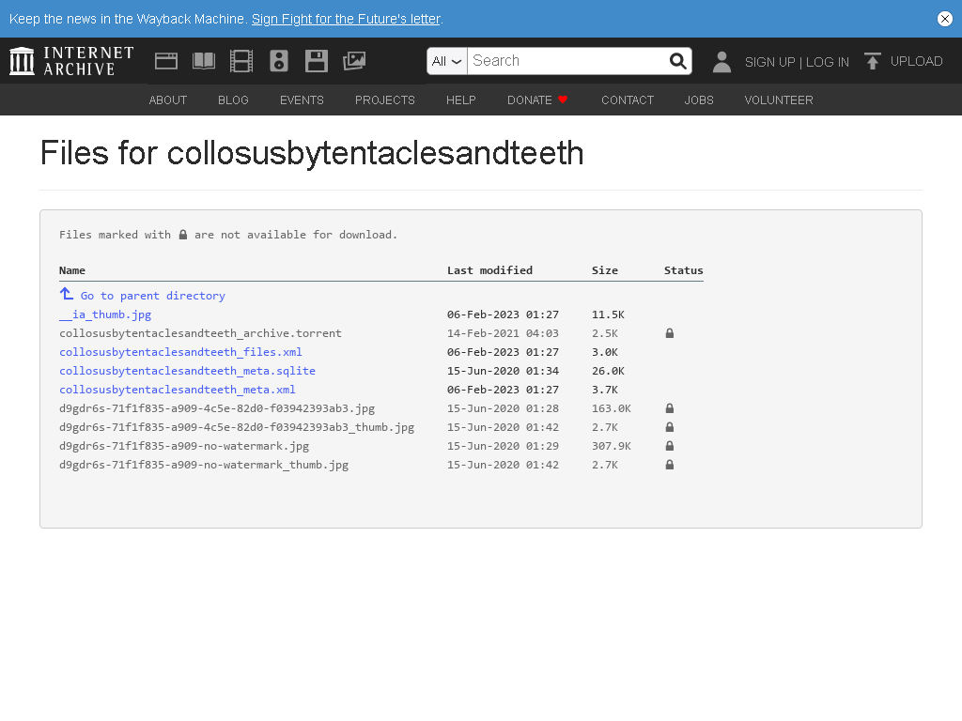Open the All search scope dropdown

[x=446, y=61]
